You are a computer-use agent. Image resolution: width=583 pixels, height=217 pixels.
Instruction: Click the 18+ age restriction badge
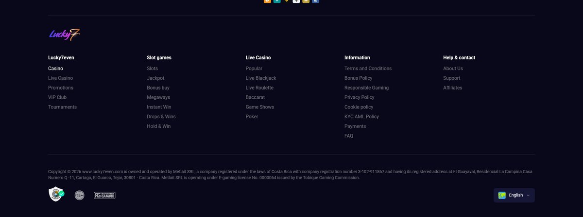coord(80,195)
